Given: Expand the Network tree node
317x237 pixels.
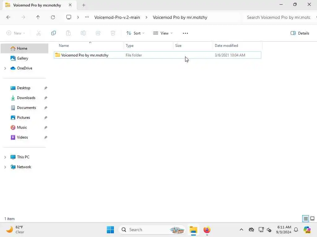Looking at the screenshot, I should [5, 167].
